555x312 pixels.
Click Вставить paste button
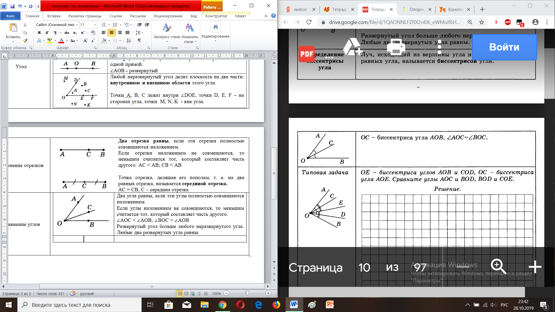[x=13, y=31]
